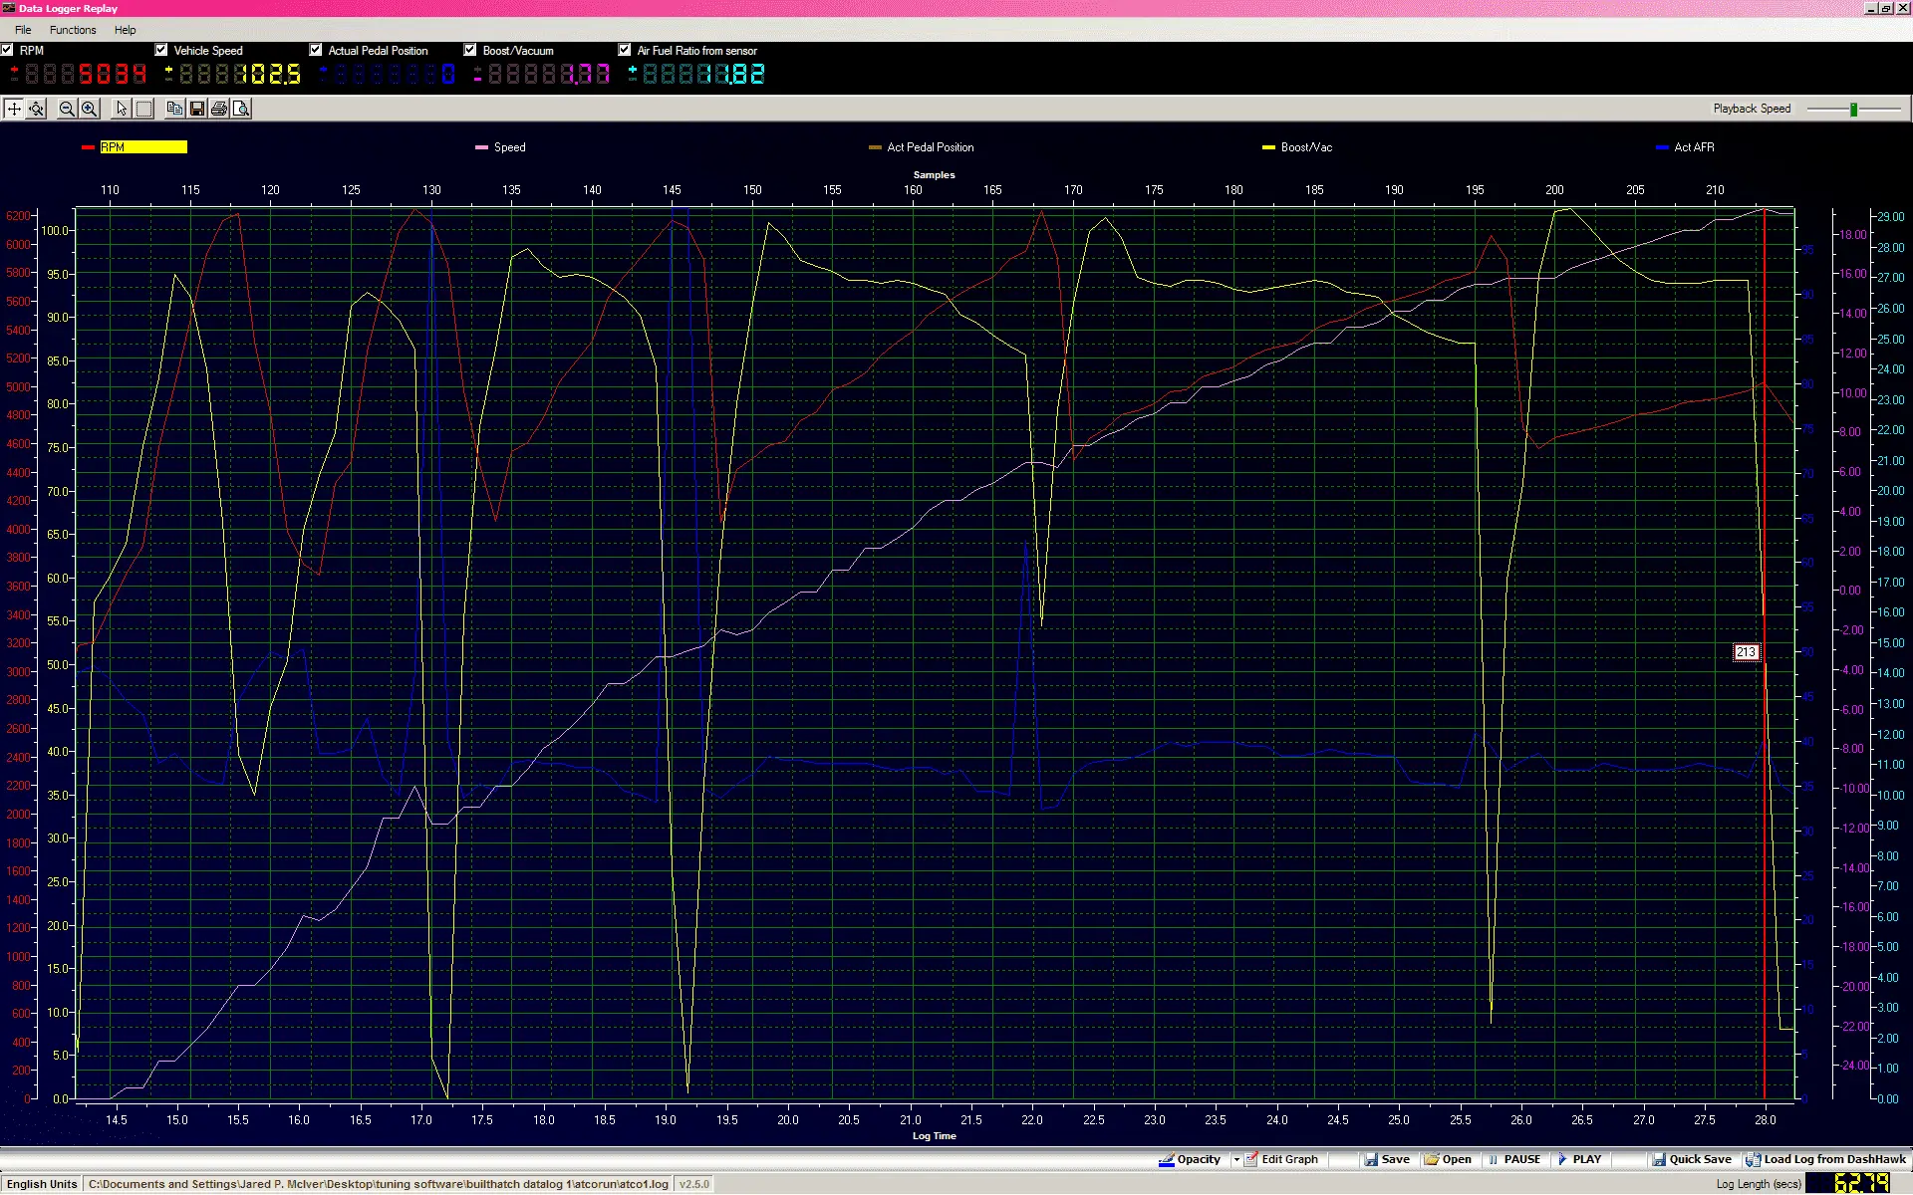The width and height of the screenshot is (1913, 1195).
Task: Click the printer icon
Action: tap(219, 109)
